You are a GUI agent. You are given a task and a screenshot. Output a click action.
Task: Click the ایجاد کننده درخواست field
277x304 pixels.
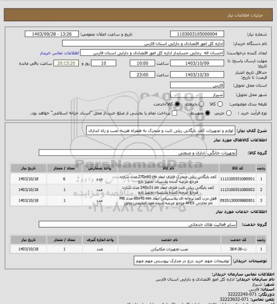(x=152, y=53)
